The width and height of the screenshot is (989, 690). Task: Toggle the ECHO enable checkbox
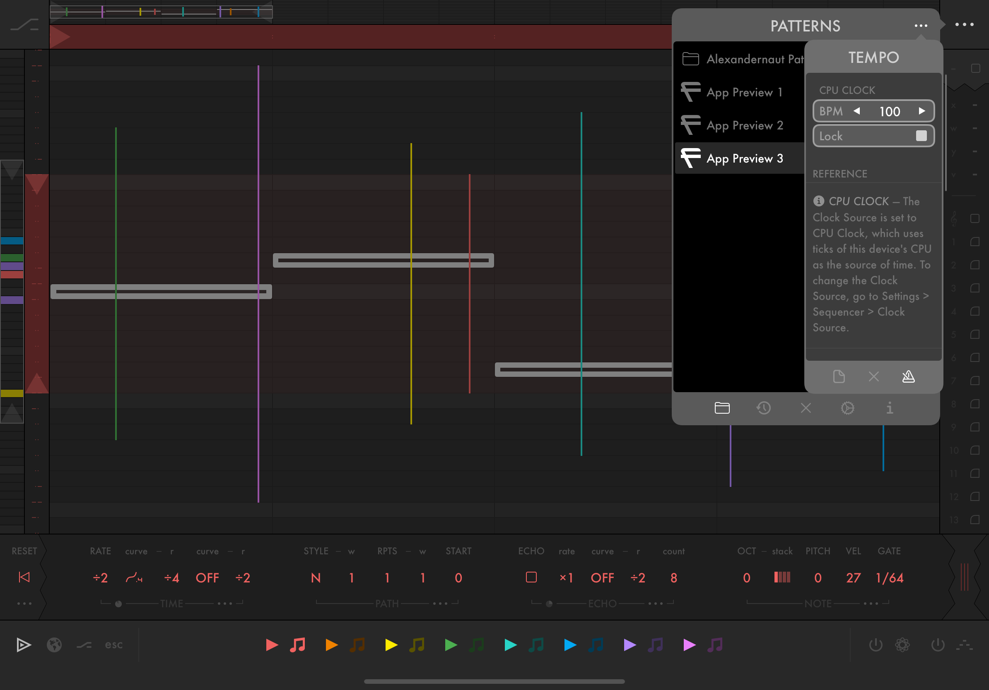(x=531, y=577)
